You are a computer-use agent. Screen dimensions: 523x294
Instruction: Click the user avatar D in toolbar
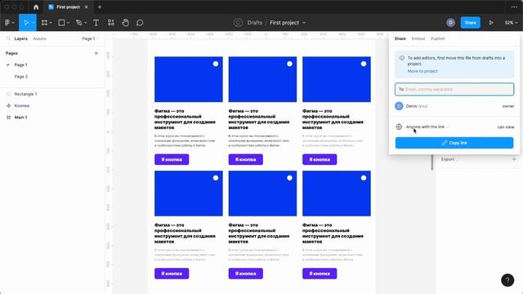(450, 23)
